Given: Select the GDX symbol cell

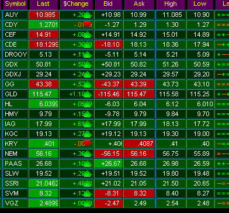Looking at the screenshot, I should [15, 64].
